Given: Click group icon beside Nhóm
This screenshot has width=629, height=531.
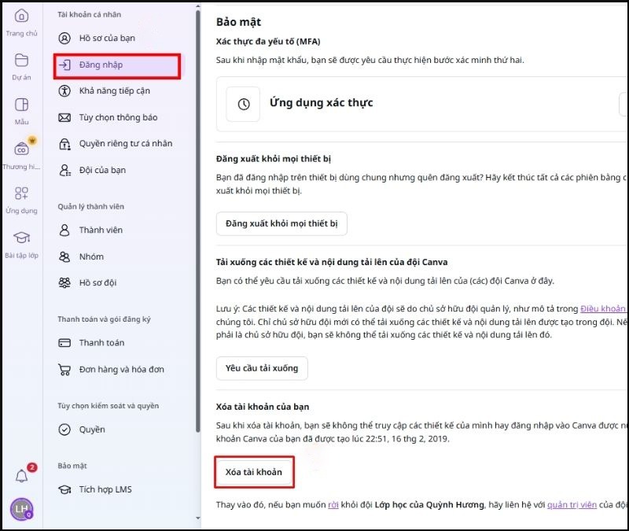Looking at the screenshot, I should tap(64, 256).
